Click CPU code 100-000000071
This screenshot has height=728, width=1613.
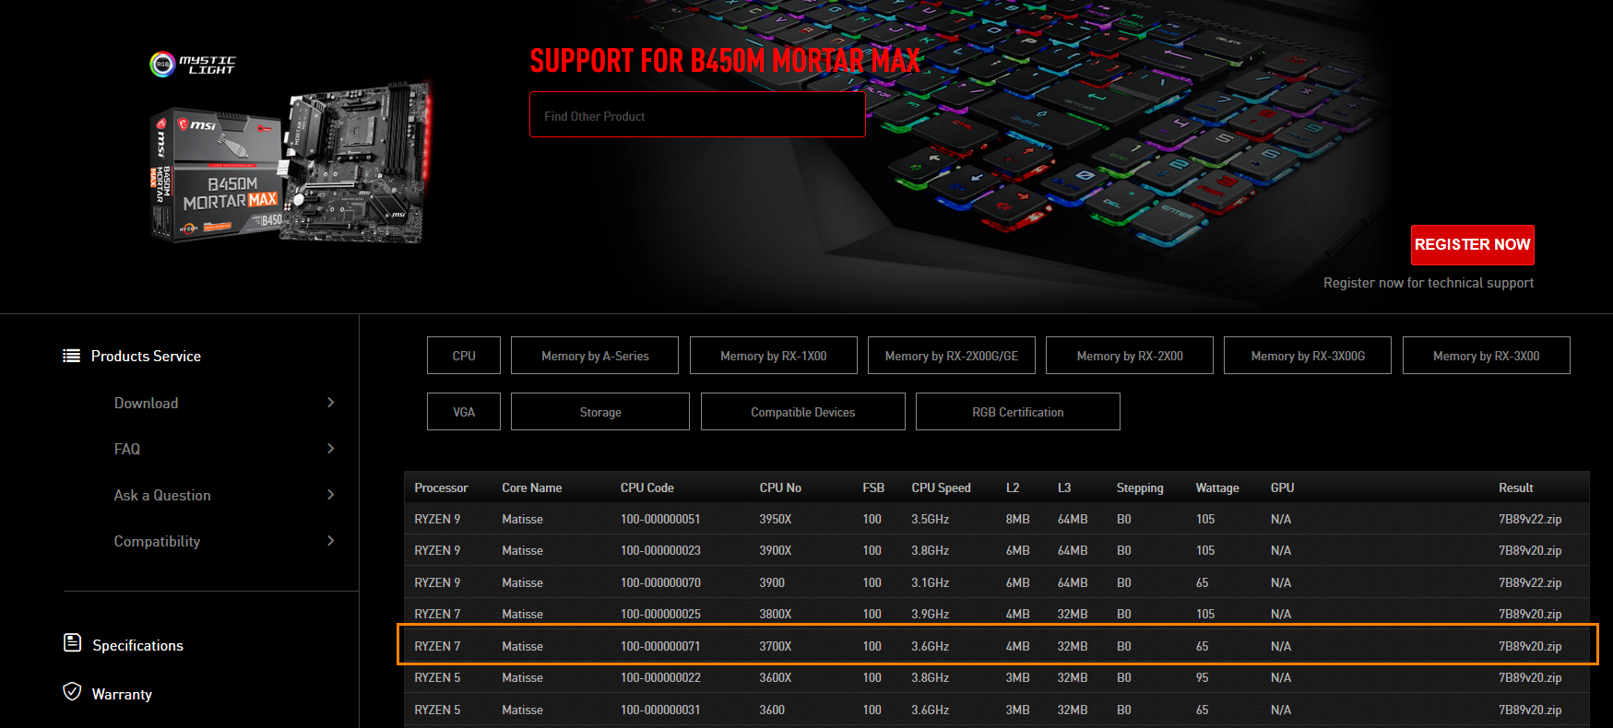[660, 646]
